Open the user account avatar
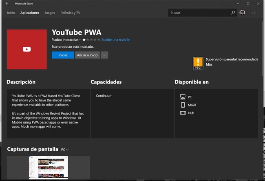Viewport: 265px width, 181px height. point(242,13)
